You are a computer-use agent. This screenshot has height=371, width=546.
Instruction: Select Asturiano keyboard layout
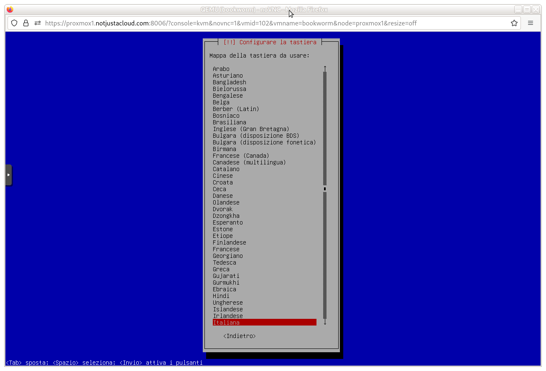228,76
